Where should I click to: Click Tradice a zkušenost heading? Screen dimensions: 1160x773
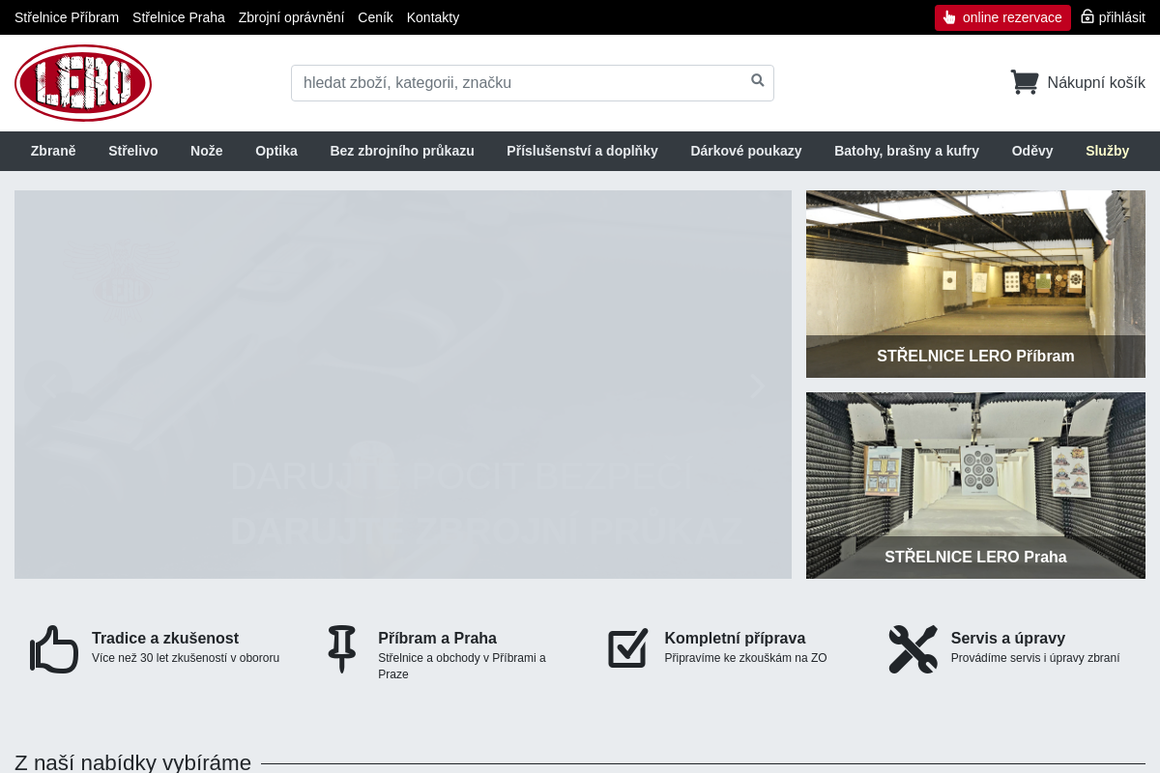pyautogui.click(x=165, y=639)
